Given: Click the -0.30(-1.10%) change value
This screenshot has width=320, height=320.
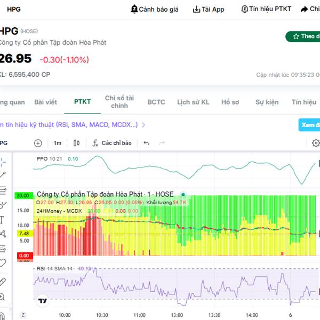Looking at the screenshot, I should 65,60.
